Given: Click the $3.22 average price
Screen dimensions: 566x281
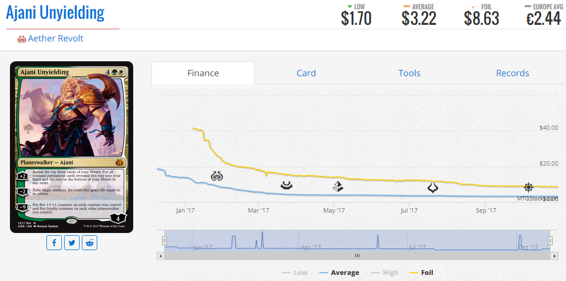Looking at the screenshot, I should tap(419, 18).
